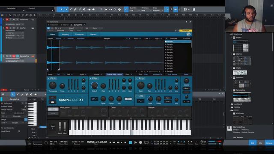Screen dimensions: 274x154
Task: Switch to the Wave tab
Action: [52, 34]
